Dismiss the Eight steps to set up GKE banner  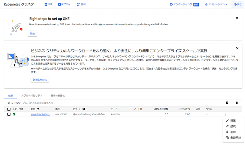pyautogui.click(x=237, y=18)
